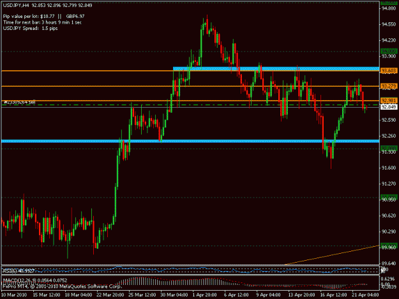399x299 pixels.
Task: Click the 90.290 price scale value
Action: coord(389,231)
